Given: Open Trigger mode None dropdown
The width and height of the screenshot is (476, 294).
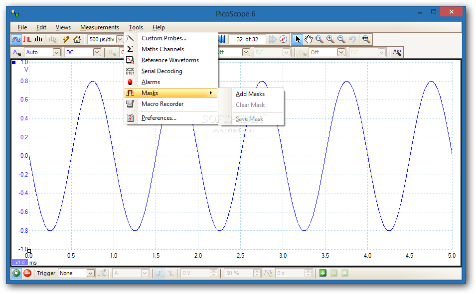Looking at the screenshot, I should click(90, 273).
